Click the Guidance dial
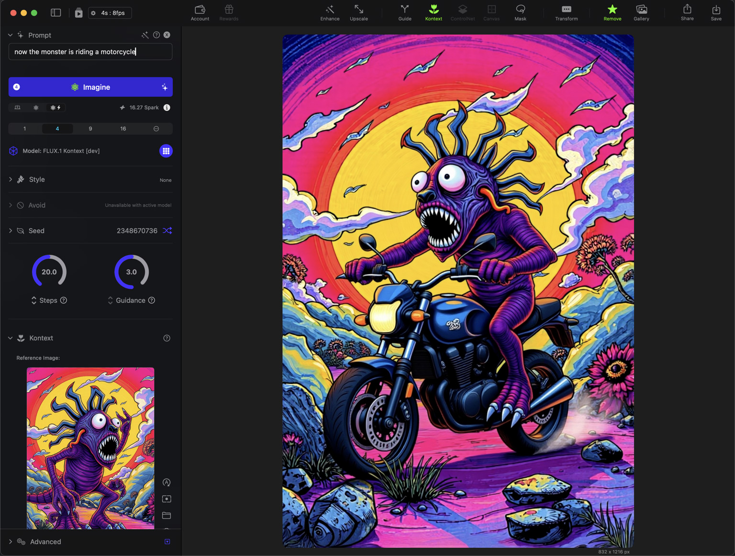The height and width of the screenshot is (556, 735). tap(132, 272)
